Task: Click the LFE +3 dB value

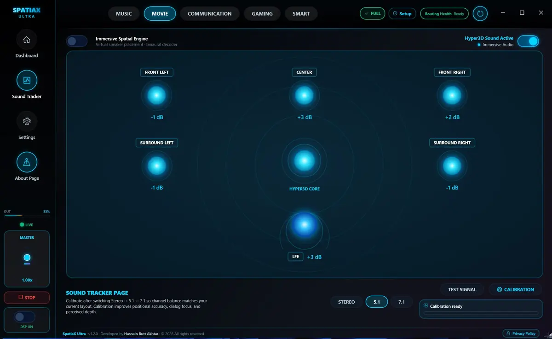Action: [x=314, y=257]
